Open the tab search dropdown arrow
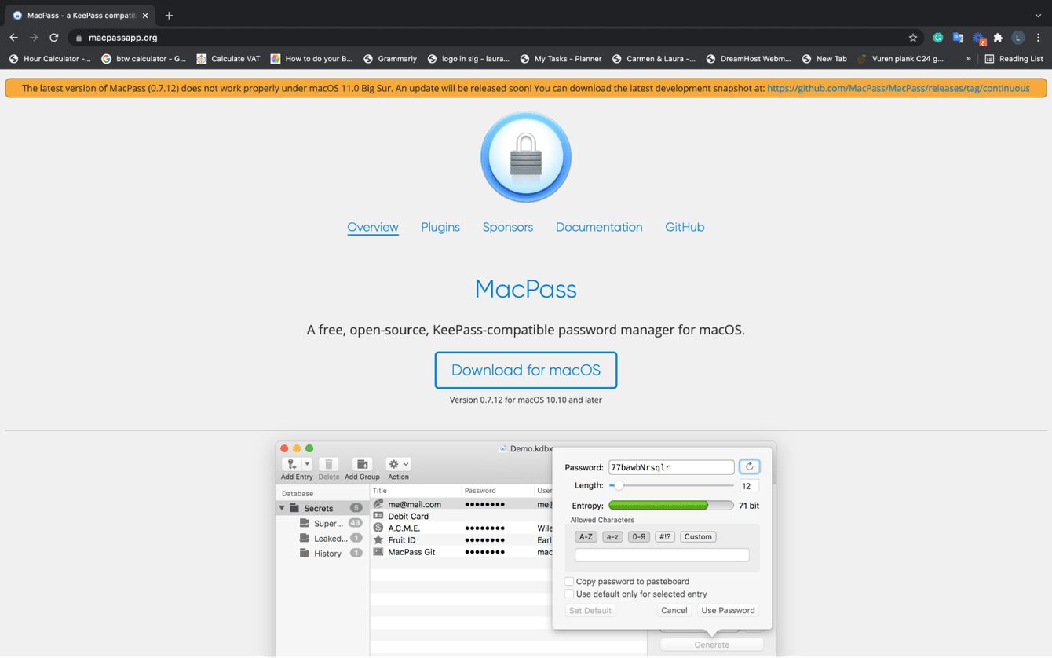Viewport: 1052px width, 658px height. 1038,16
